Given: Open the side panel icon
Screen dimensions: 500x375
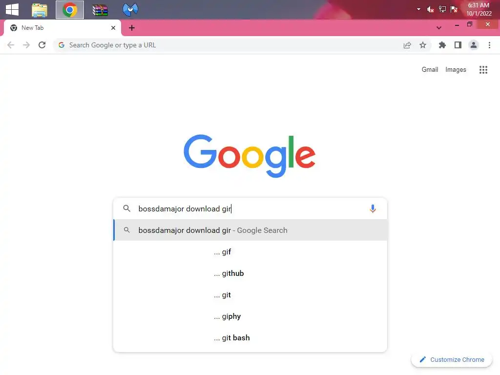Looking at the screenshot, I should [458, 45].
